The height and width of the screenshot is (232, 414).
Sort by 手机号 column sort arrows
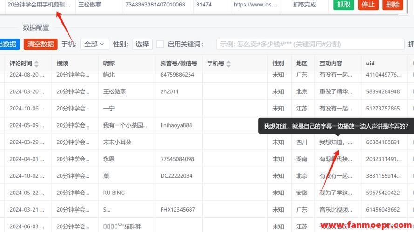pyautogui.click(x=228, y=64)
